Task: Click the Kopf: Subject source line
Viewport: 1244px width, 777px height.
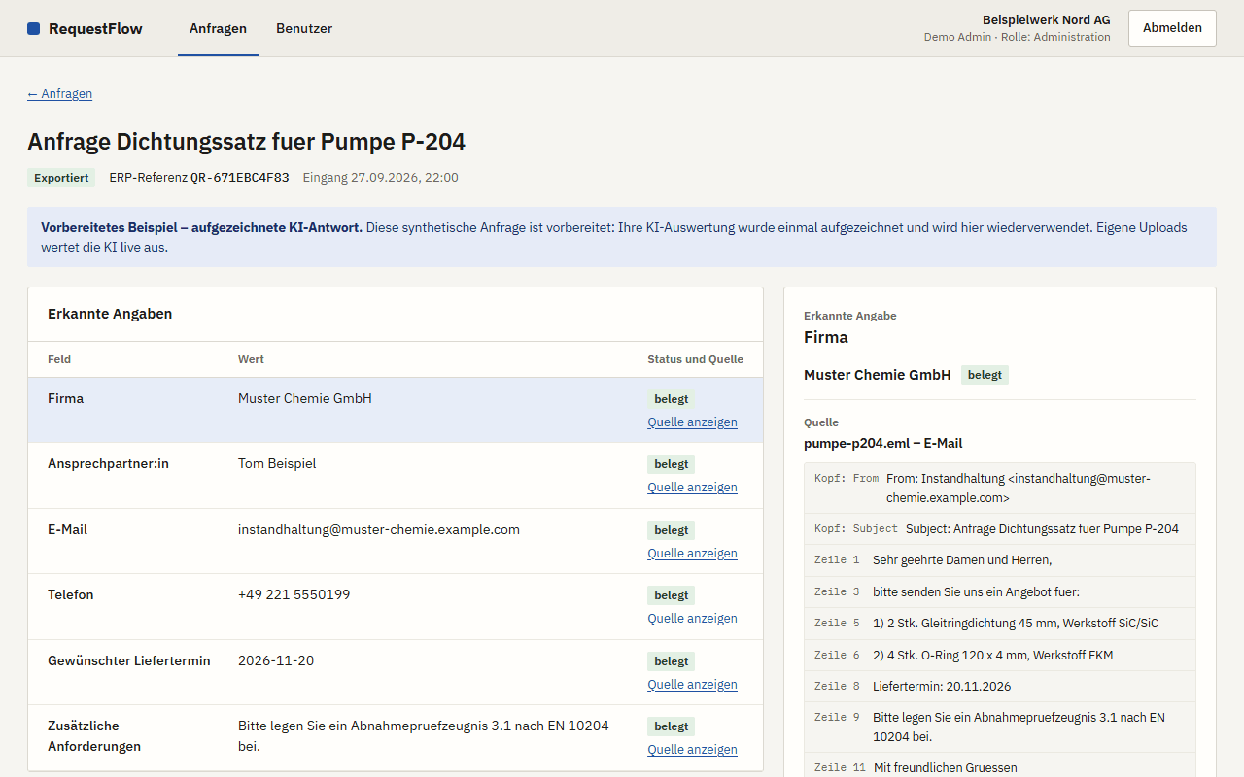Action: (1000, 529)
